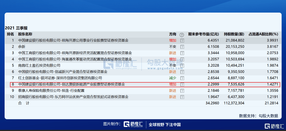The width and height of the screenshot is (286, 131).
Task: Click the 合 计 total row label
Action: coord(24,103)
